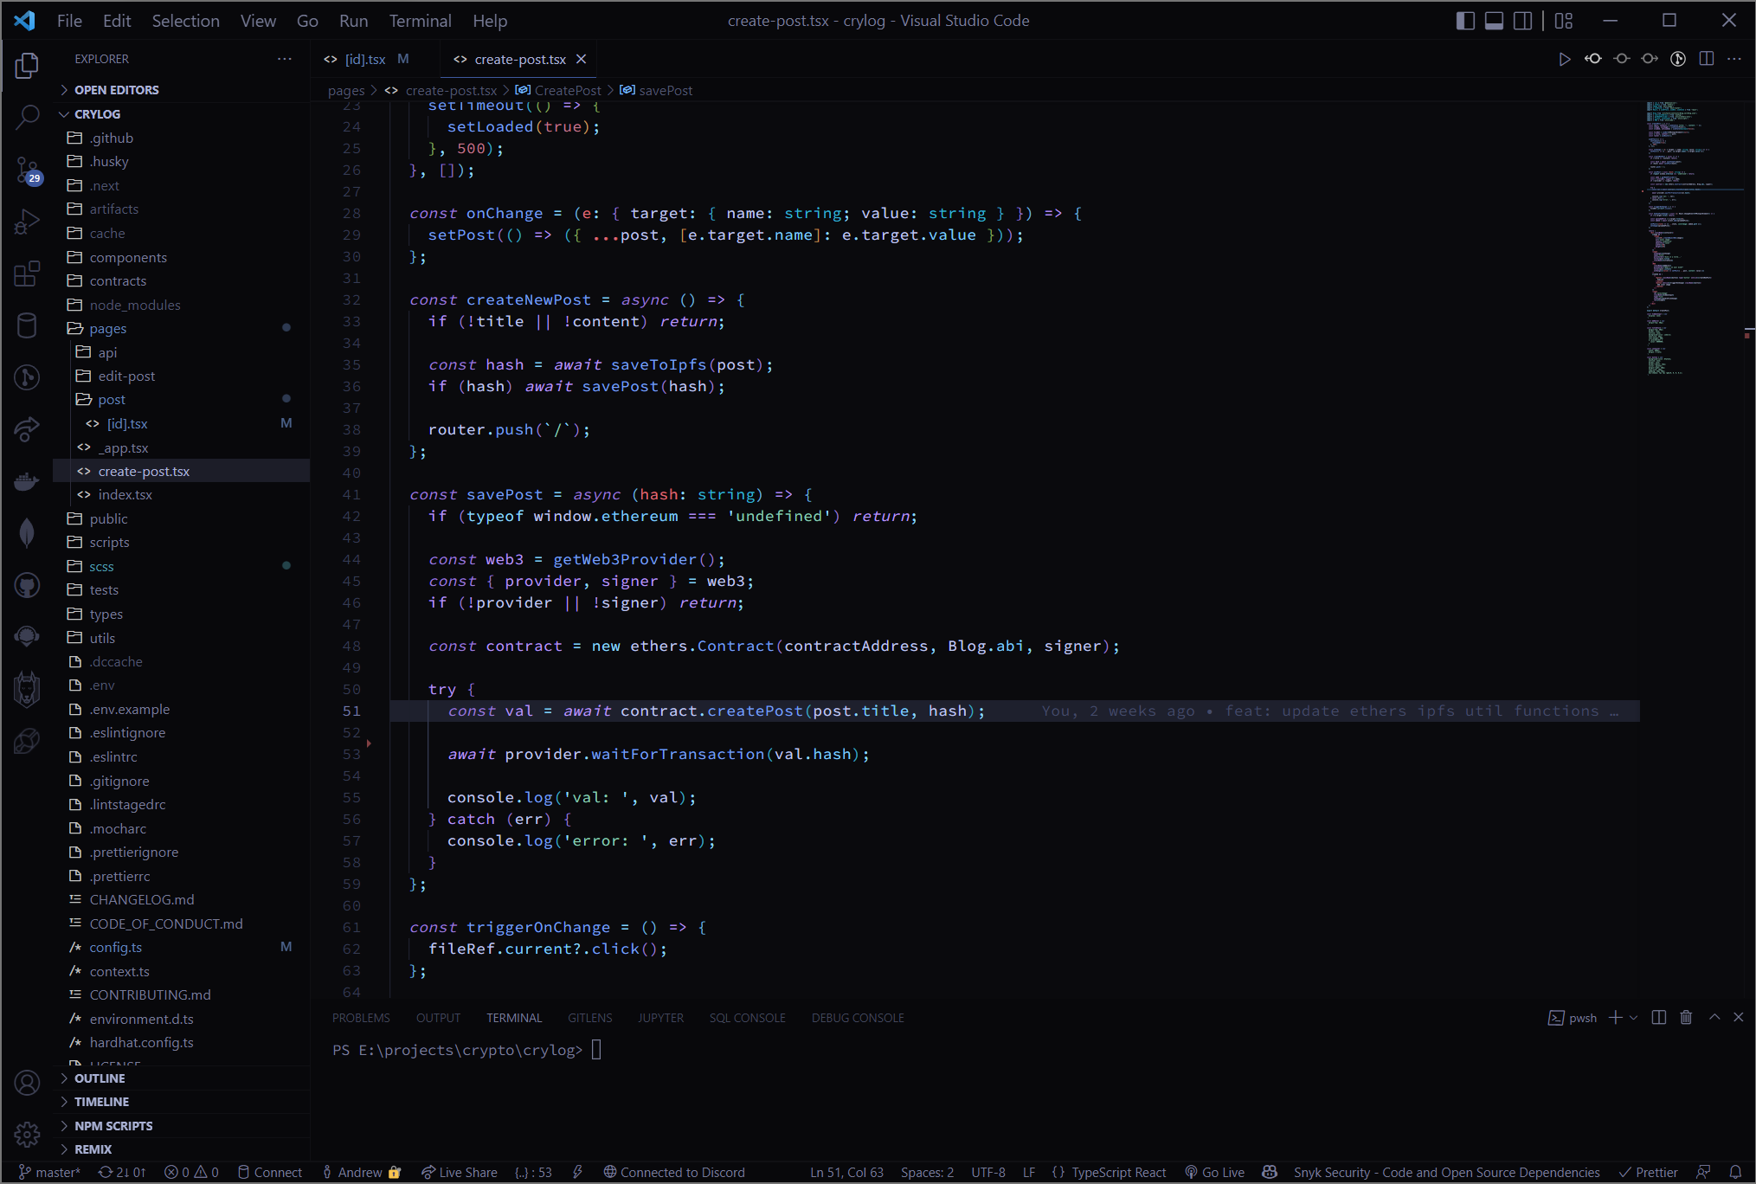Click Go Live in status bar
1756x1184 pixels.
tap(1215, 1172)
